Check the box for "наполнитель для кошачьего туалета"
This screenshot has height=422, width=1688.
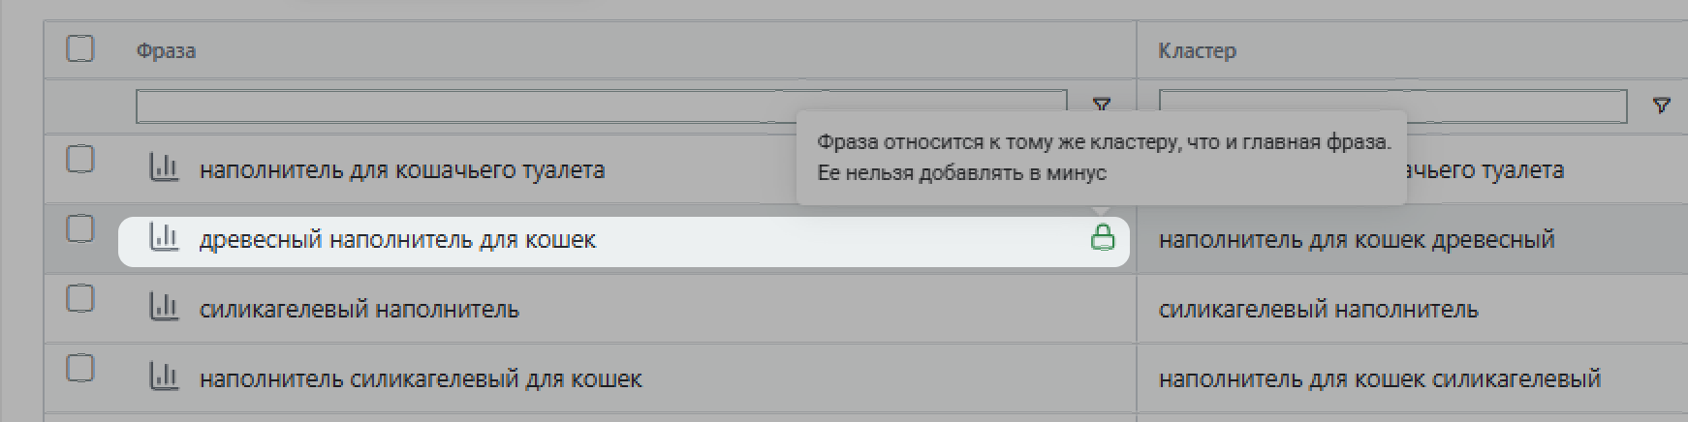pos(79,159)
